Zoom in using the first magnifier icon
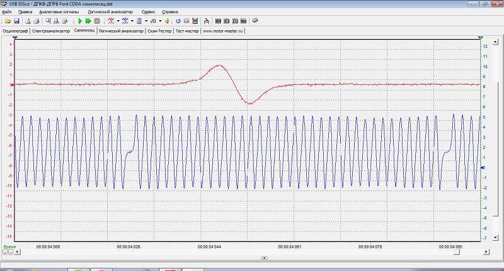Viewport: 504px width, 271px height. pos(49,21)
